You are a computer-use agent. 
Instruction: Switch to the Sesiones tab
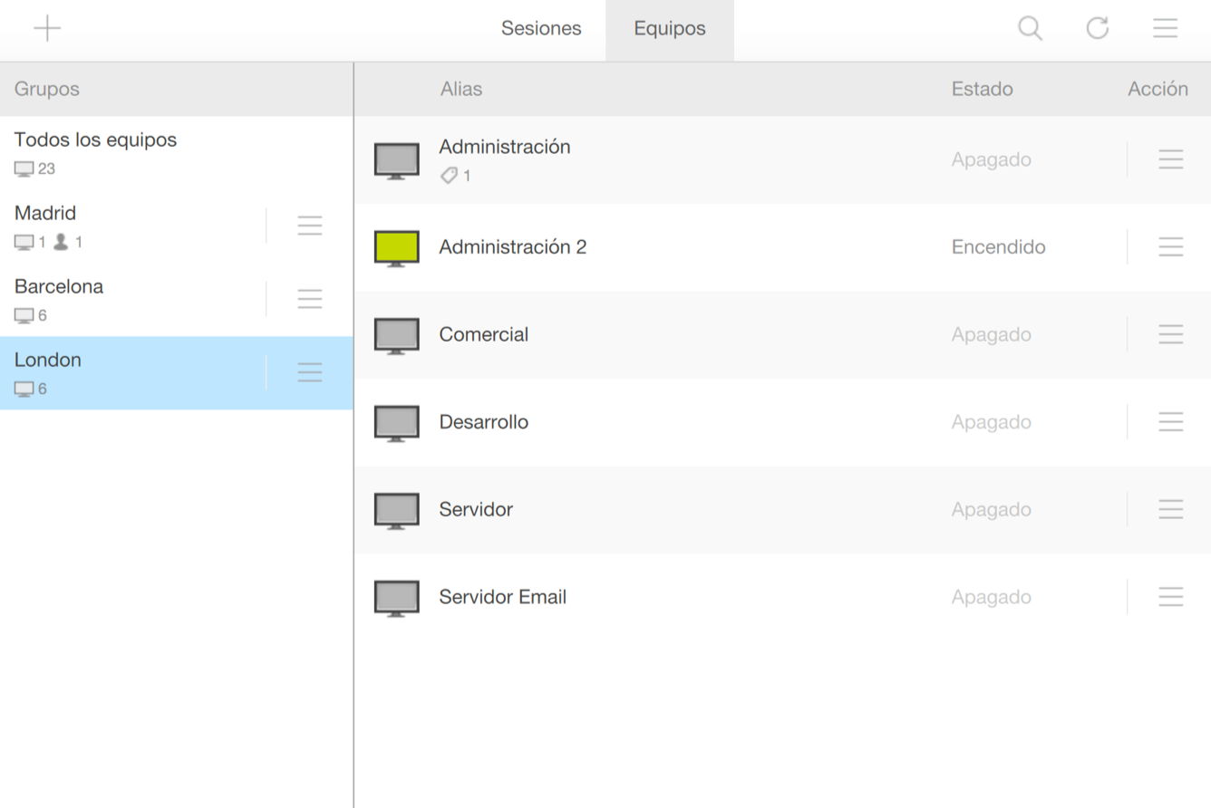click(541, 29)
